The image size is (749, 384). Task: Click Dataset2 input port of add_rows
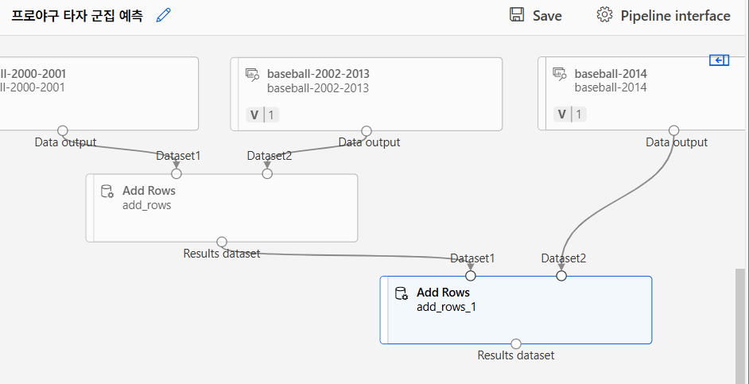(267, 173)
